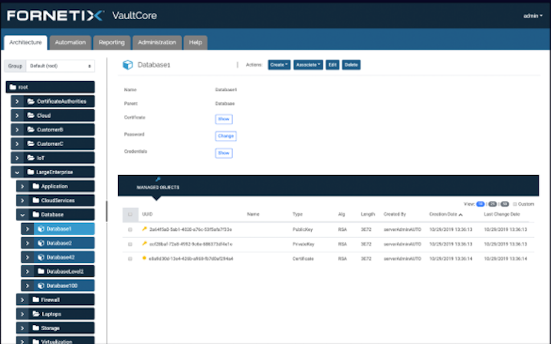The height and width of the screenshot is (344, 551).
Task: Collapse the Database folder chevron
Action: coord(22,215)
